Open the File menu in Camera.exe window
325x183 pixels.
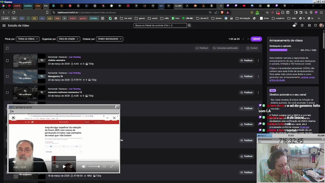[12, 111]
